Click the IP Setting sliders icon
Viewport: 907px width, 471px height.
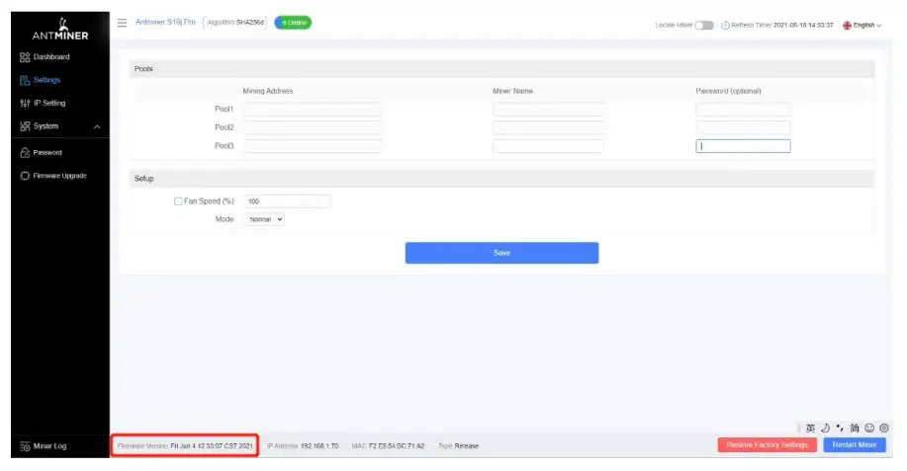pos(25,104)
